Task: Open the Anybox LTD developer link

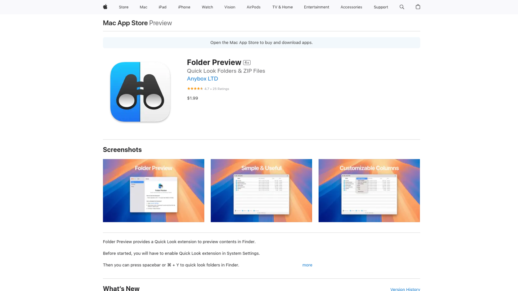Action: tap(202, 79)
